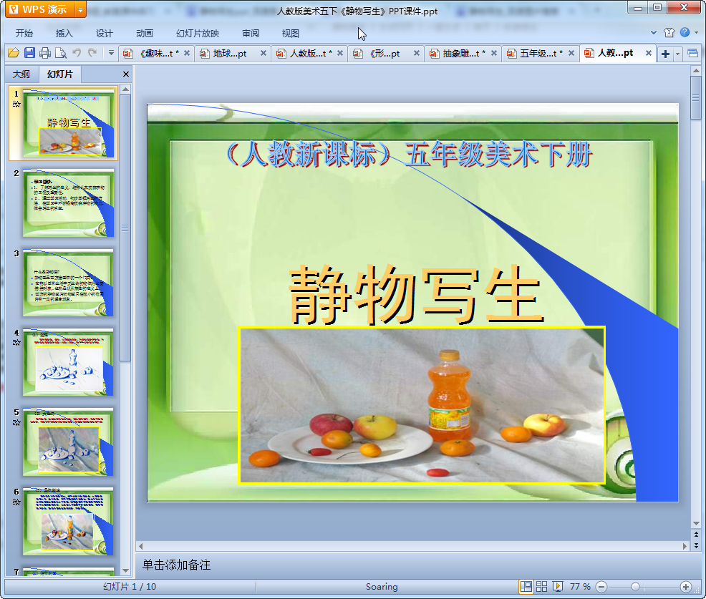Select slide 4 thumbnail
The image size is (706, 599).
point(69,362)
